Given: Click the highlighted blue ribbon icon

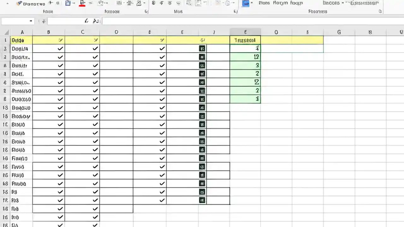Looking at the screenshot, I should (x=246, y=4).
